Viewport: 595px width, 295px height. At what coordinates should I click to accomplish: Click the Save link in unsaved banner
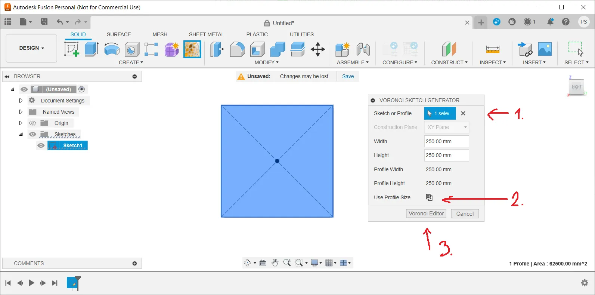pyautogui.click(x=348, y=76)
